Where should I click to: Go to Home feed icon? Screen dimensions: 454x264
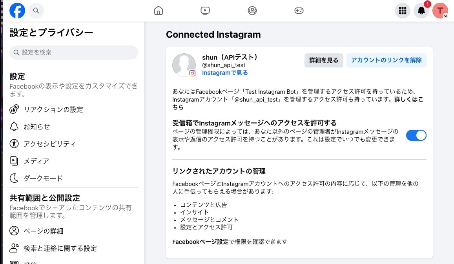(159, 11)
